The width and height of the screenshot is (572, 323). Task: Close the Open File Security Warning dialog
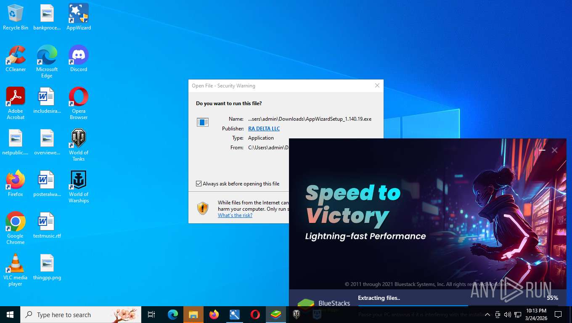[377, 85]
